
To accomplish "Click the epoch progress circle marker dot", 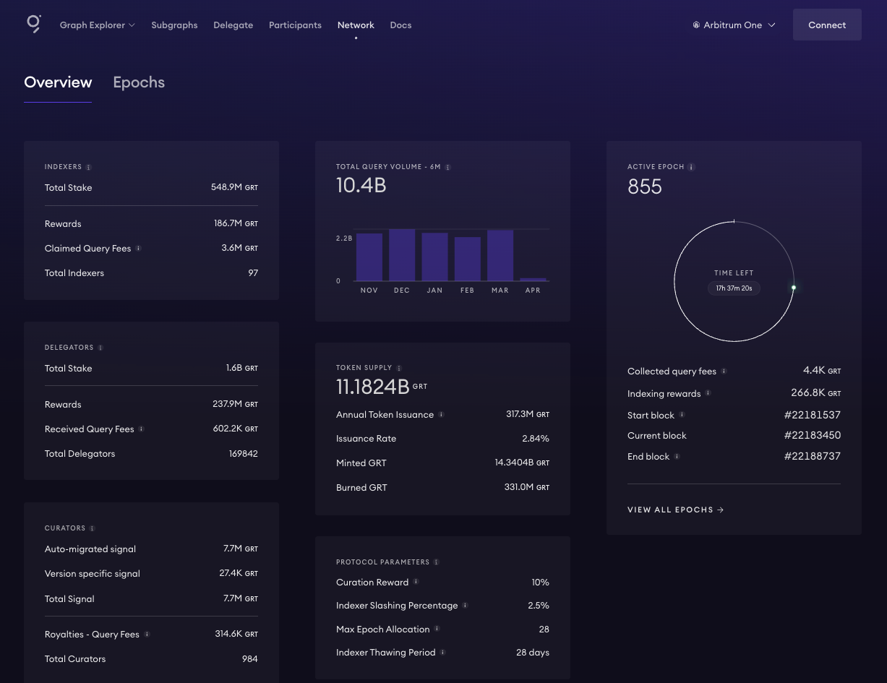I will (x=793, y=288).
